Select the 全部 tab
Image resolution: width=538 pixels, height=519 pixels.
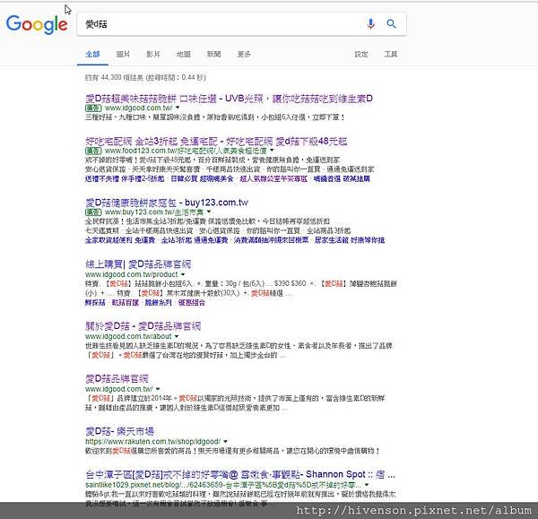click(x=92, y=54)
